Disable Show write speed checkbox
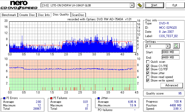 (148, 81)
